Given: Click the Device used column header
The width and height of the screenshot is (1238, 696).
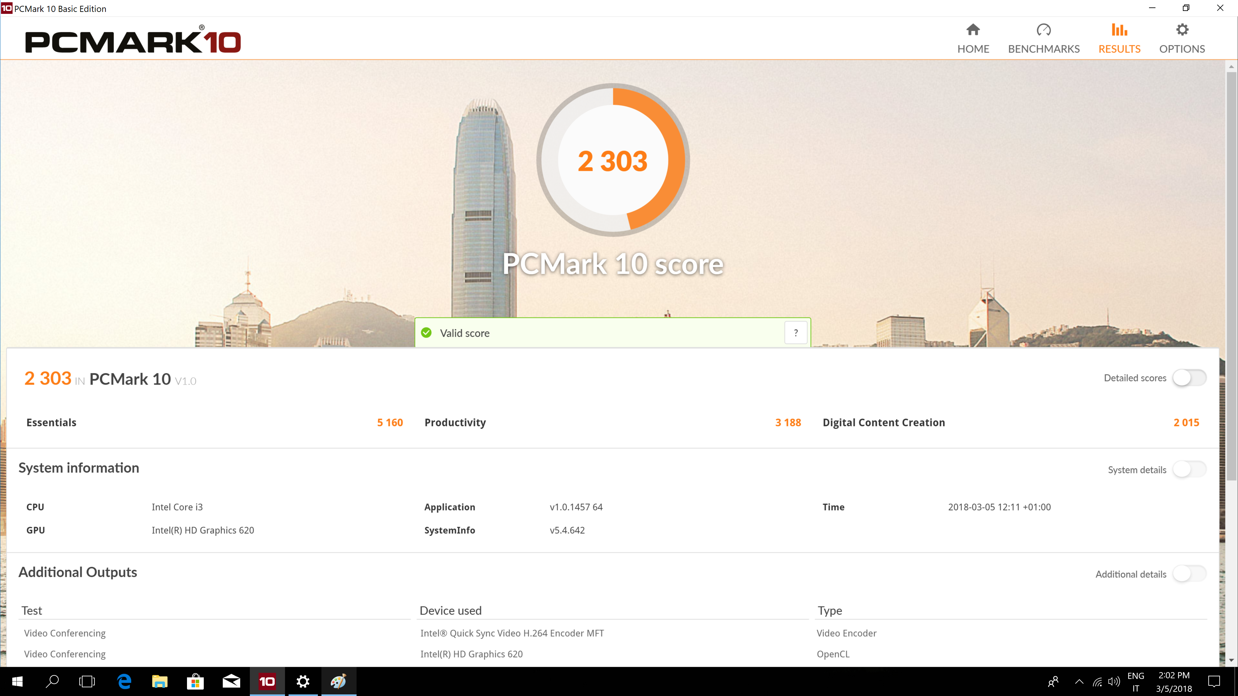Looking at the screenshot, I should (450, 611).
